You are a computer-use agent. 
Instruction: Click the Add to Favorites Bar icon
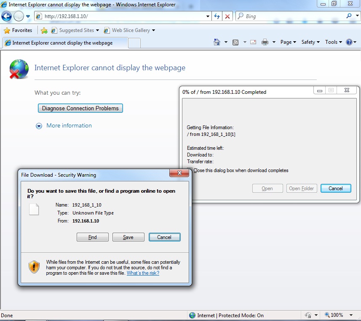44,30
